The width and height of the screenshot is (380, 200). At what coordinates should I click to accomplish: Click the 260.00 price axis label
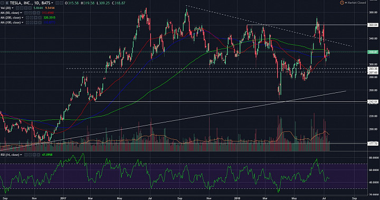373,90
